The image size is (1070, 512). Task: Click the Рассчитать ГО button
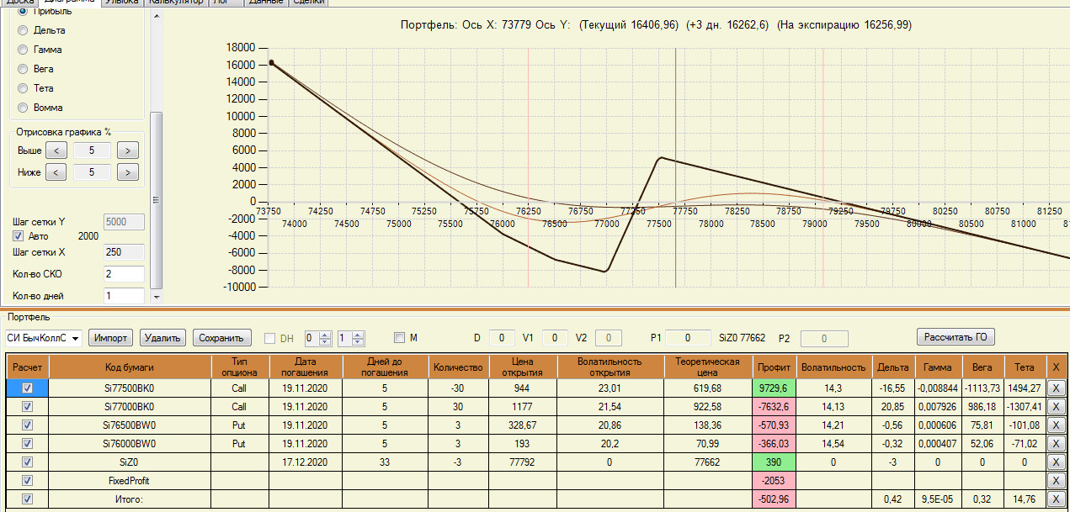[956, 337]
